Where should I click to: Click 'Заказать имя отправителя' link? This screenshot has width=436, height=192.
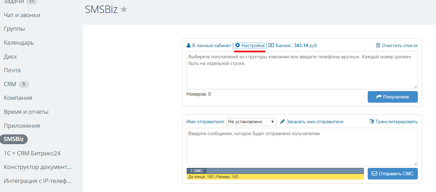[315, 121]
